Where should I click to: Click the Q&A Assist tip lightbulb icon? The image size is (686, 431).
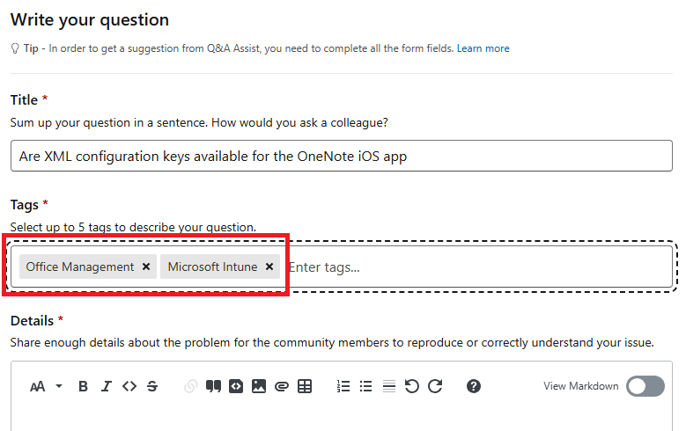click(15, 48)
